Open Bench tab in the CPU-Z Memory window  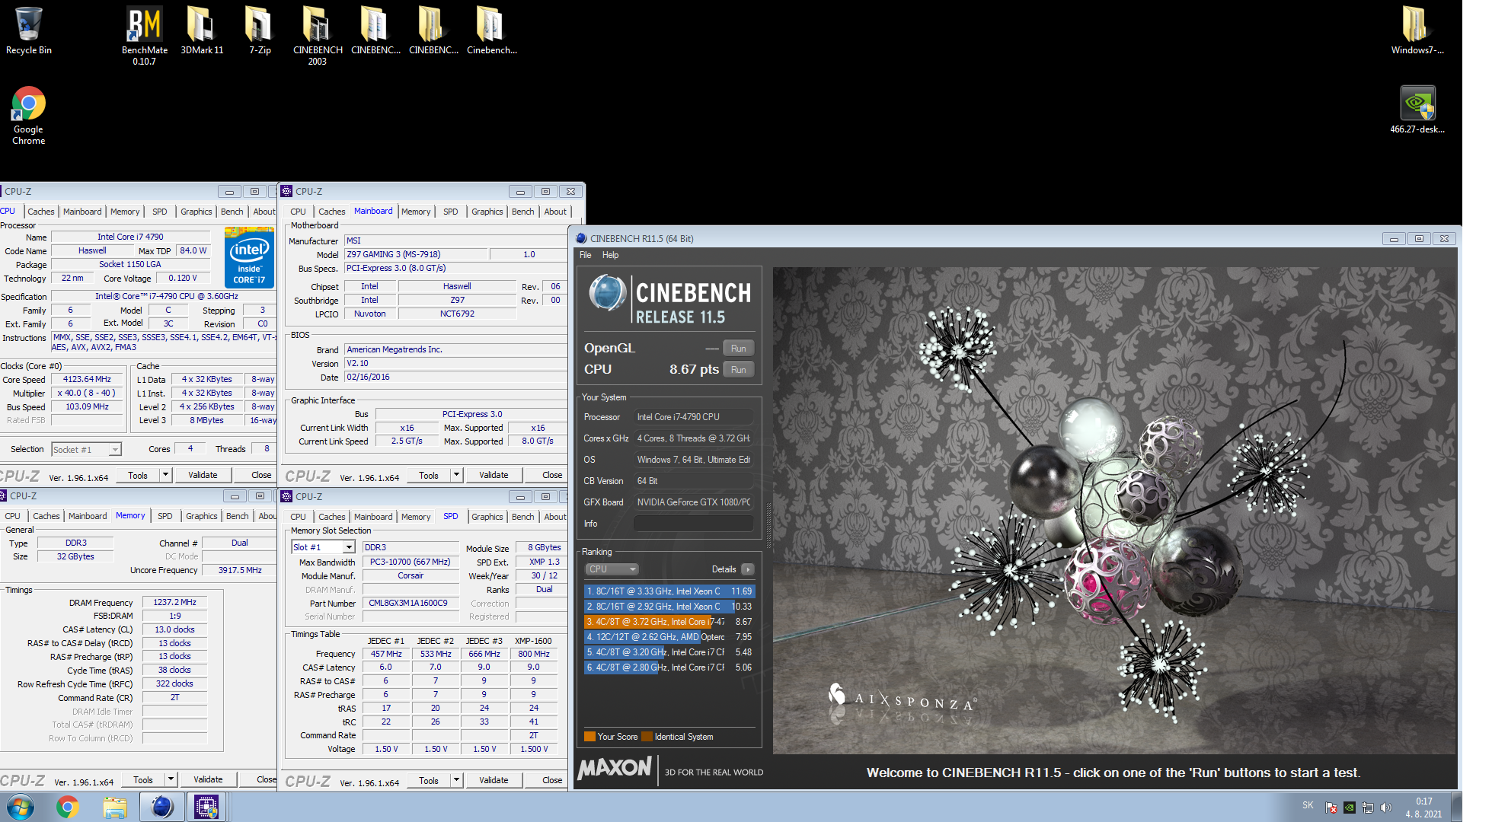[x=237, y=516]
